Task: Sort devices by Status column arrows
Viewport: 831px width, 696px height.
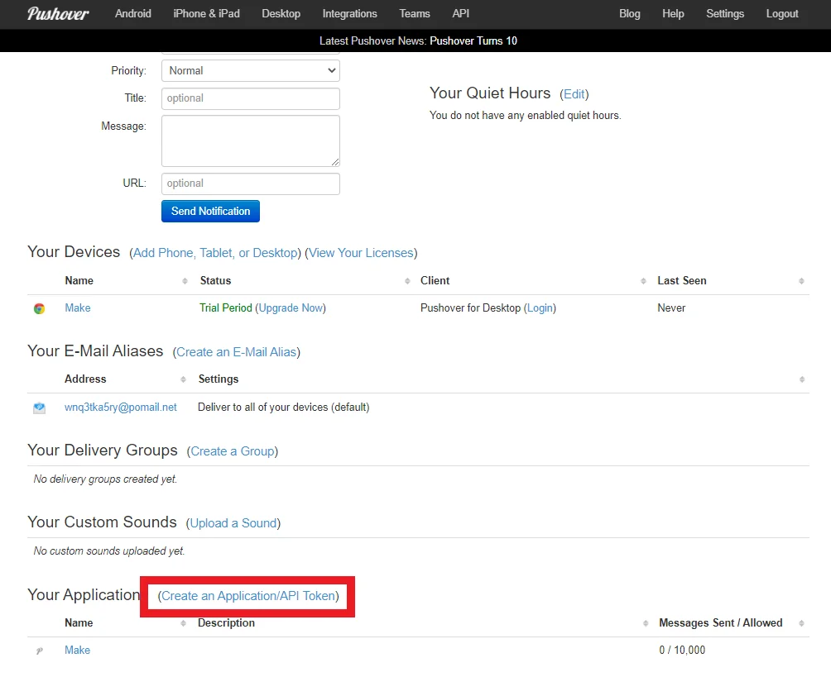Action: click(407, 281)
